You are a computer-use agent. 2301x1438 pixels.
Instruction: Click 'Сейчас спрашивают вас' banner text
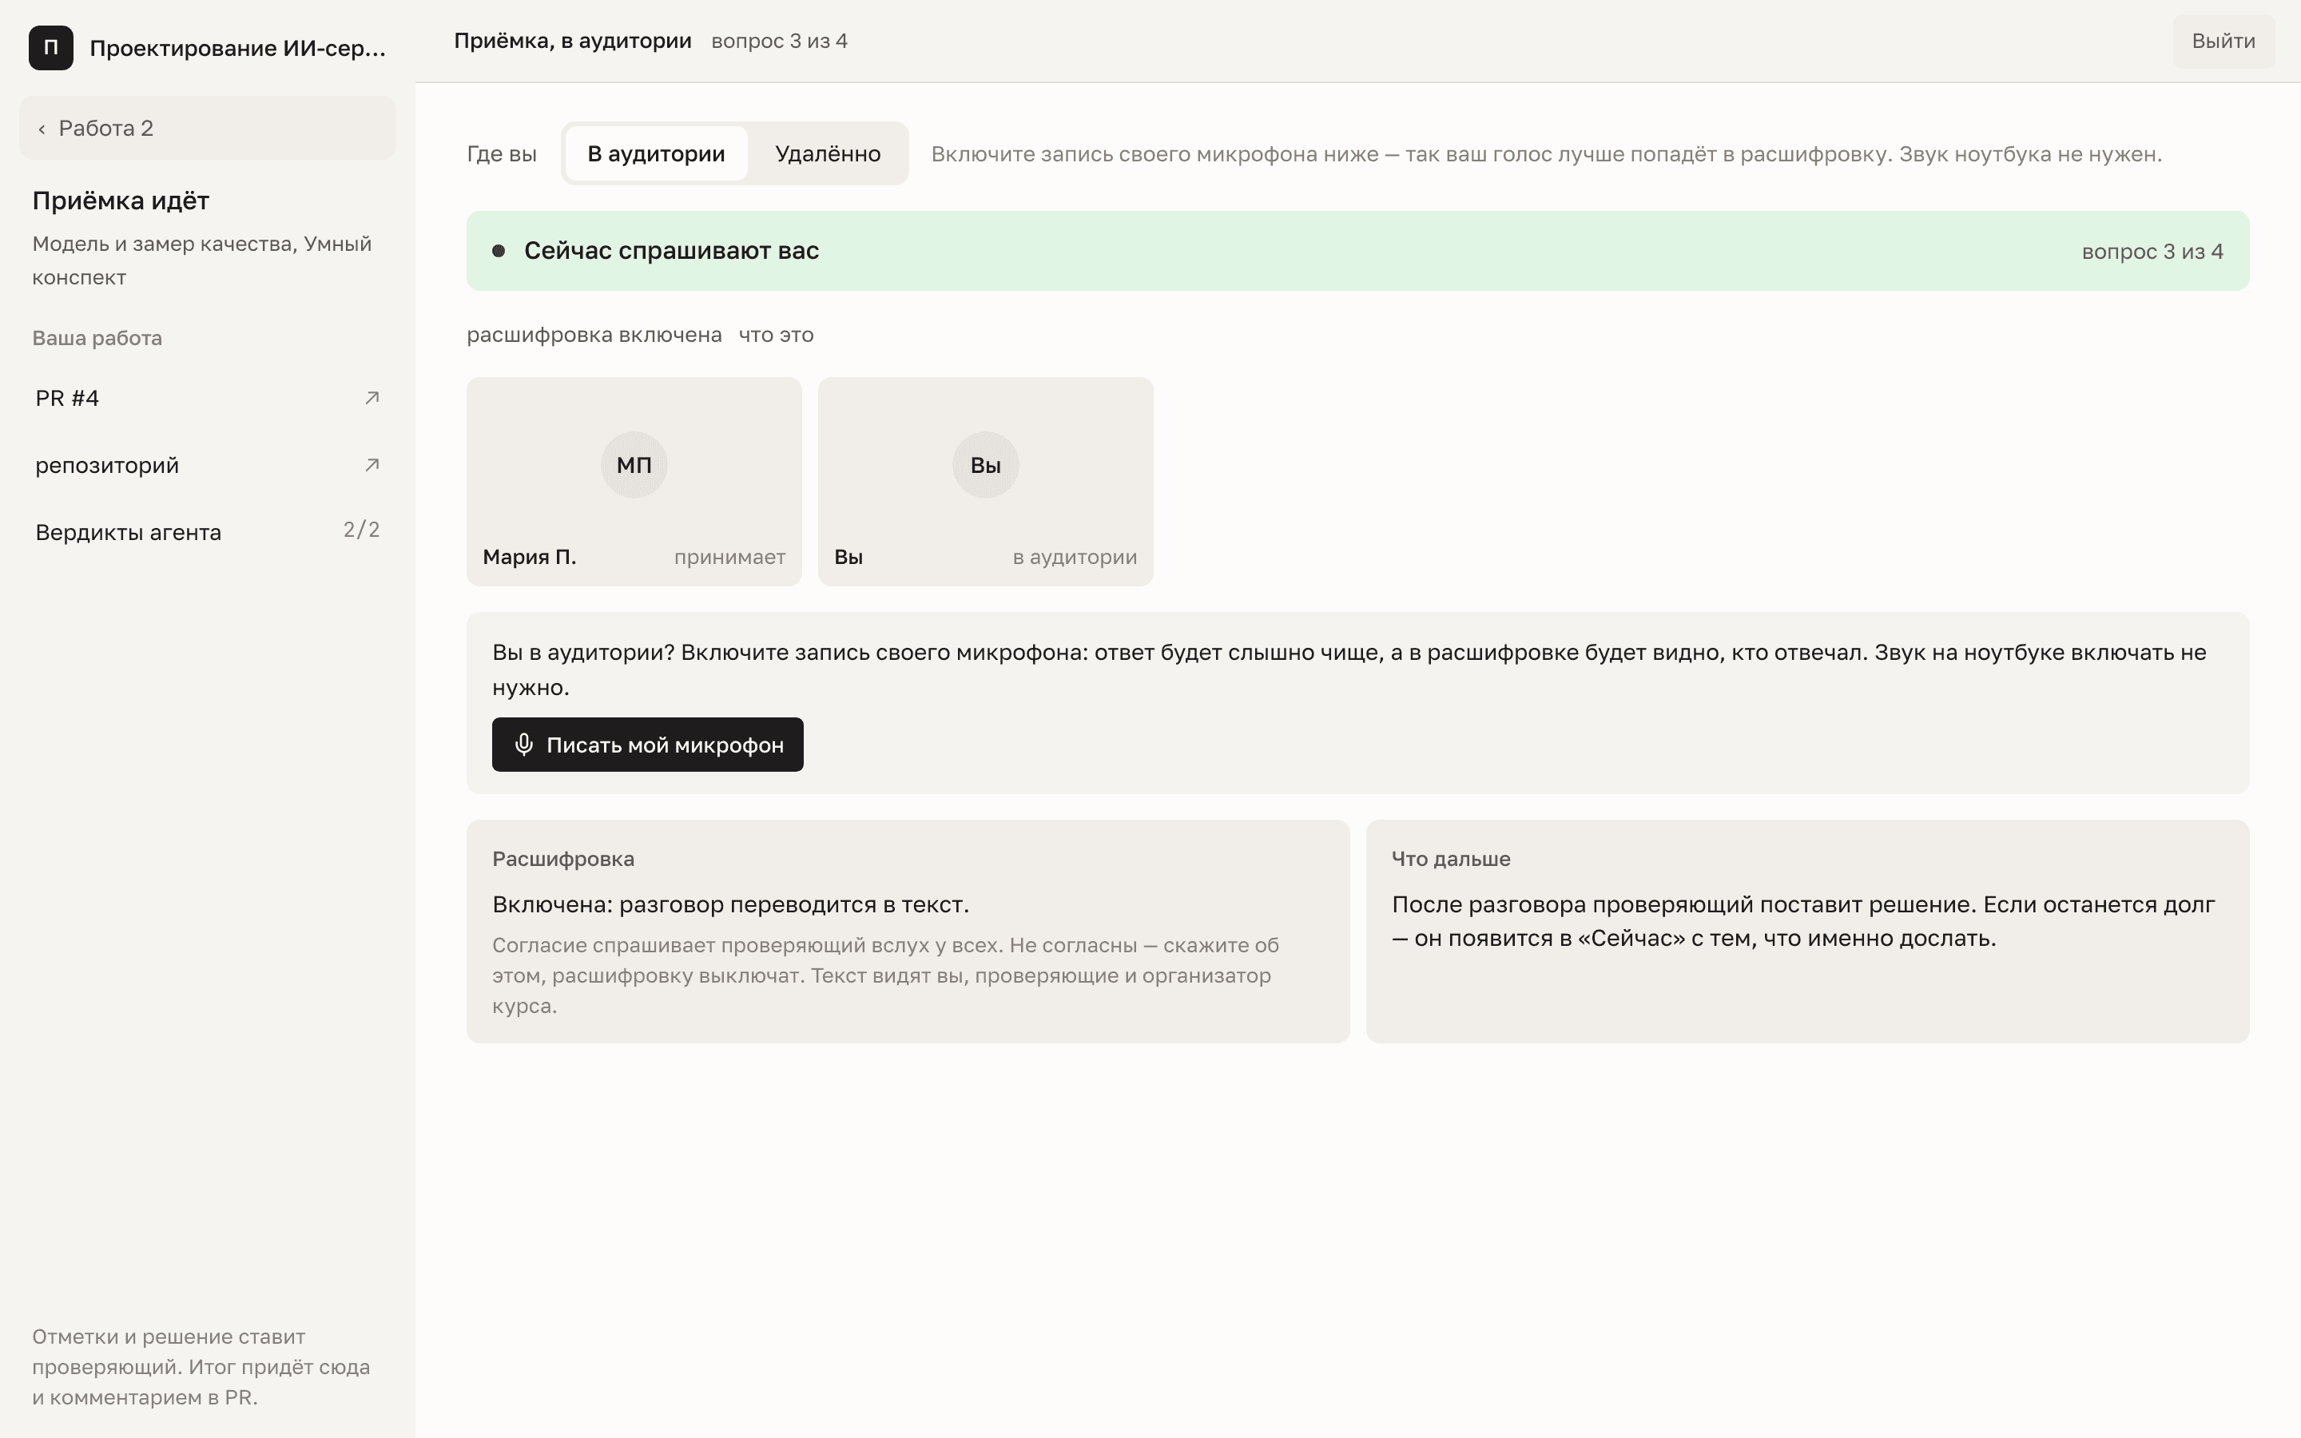tap(671, 251)
